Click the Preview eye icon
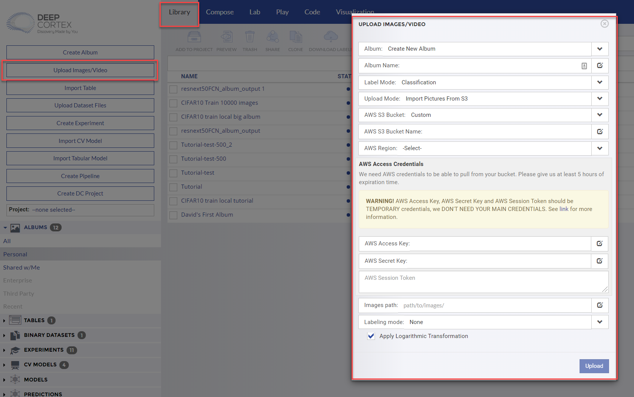The image size is (634, 397). tap(226, 37)
